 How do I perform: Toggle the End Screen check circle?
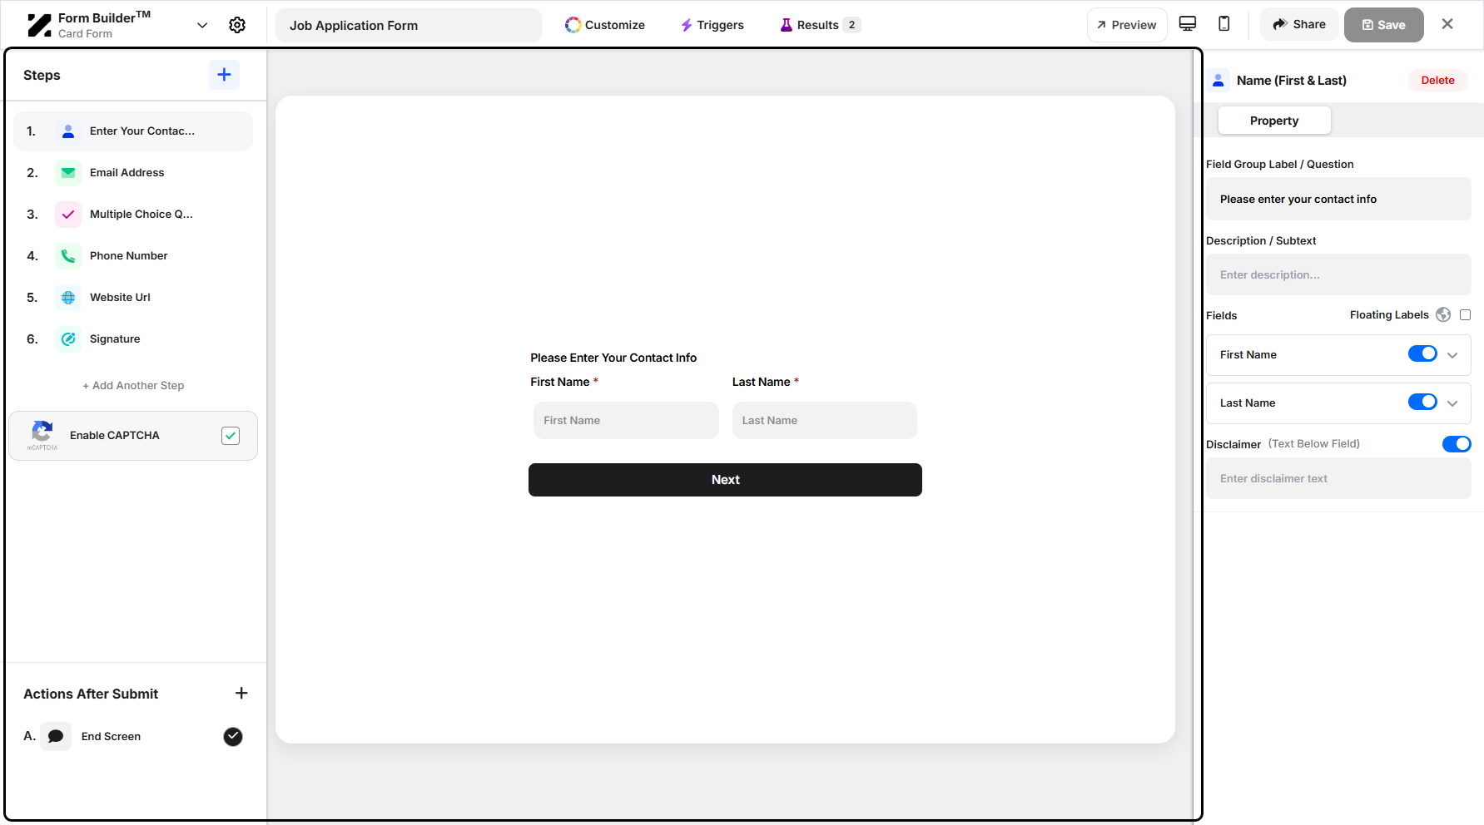point(233,737)
